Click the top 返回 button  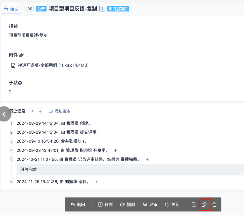11,9
